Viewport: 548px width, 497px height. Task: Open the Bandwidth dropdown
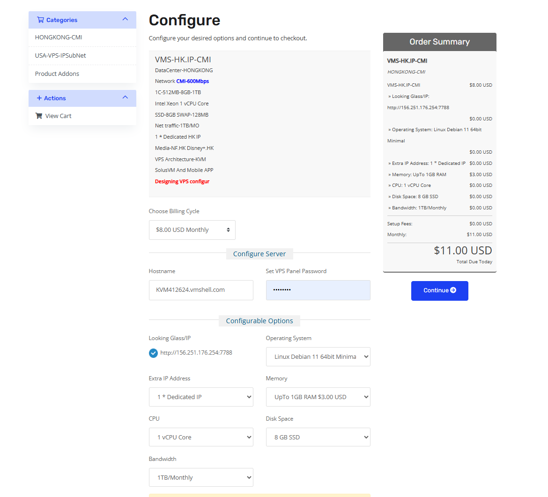(201, 478)
